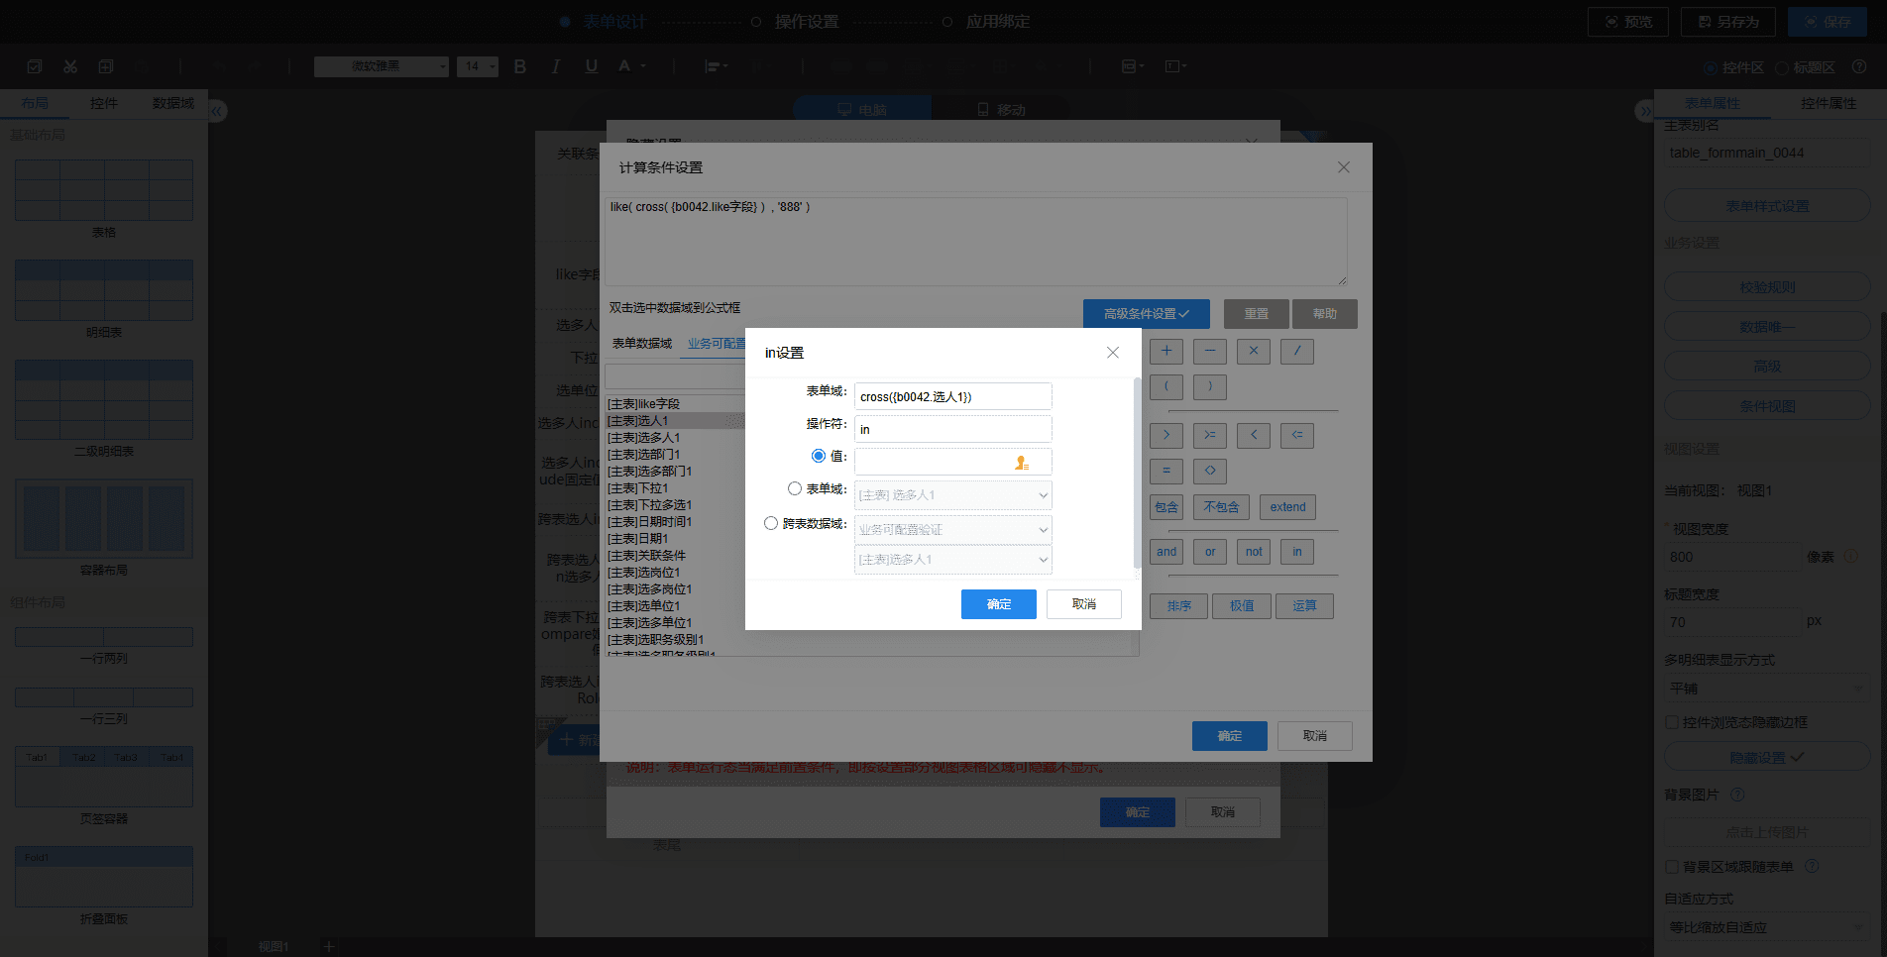The width and height of the screenshot is (1887, 957).
Task: Insert the plus operator button
Action: point(1166,351)
